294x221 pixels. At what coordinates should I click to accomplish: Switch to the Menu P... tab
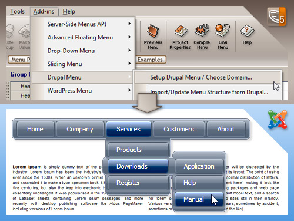point(19,60)
